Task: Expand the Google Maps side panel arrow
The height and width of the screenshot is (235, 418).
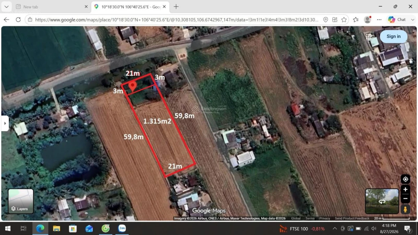Action: coord(5,123)
